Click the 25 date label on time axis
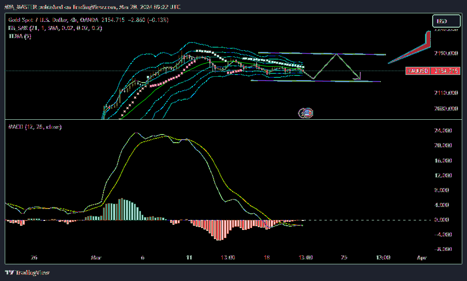The image size is (467, 281). [x=344, y=258]
